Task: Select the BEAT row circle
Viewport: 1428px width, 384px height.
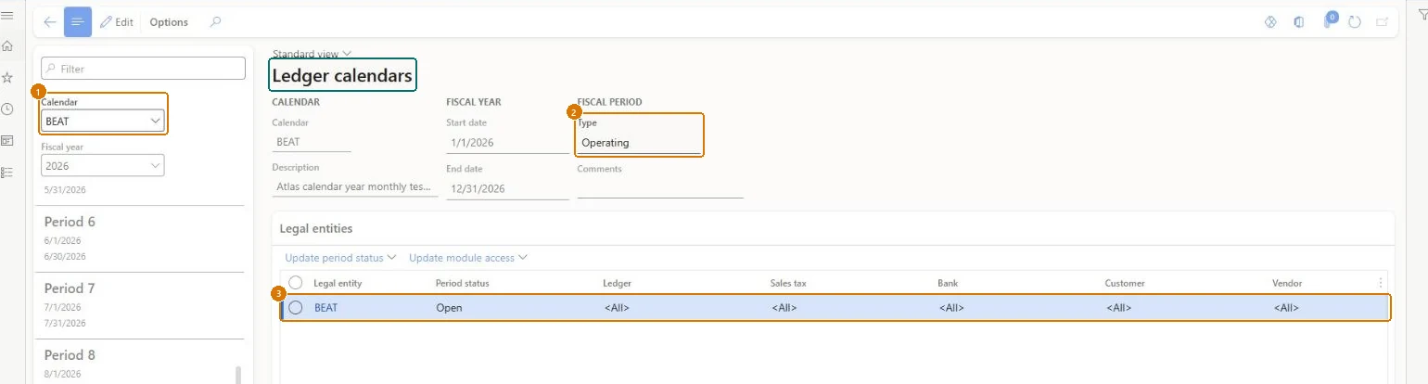Action: click(x=296, y=308)
